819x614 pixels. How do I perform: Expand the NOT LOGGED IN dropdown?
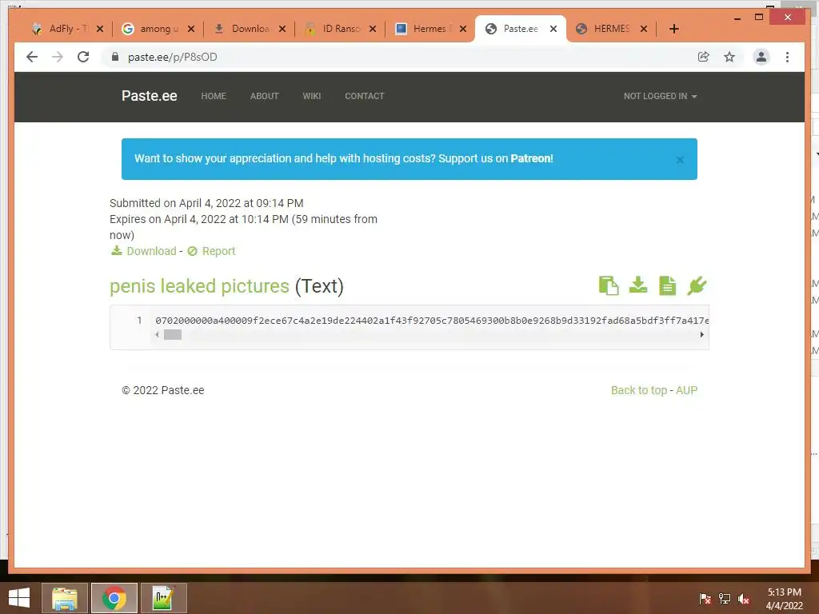click(660, 96)
